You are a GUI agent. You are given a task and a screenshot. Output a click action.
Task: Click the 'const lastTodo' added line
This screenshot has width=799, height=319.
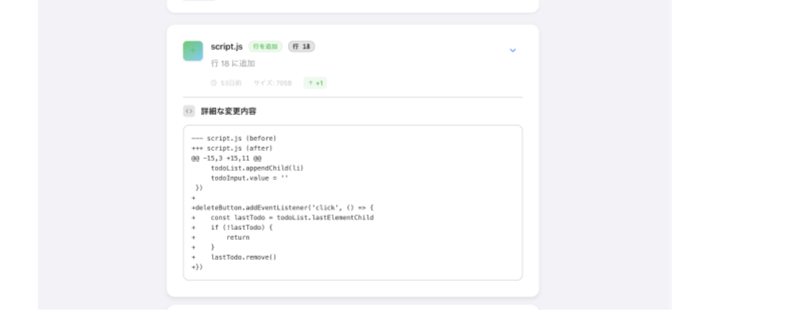pyautogui.click(x=292, y=217)
